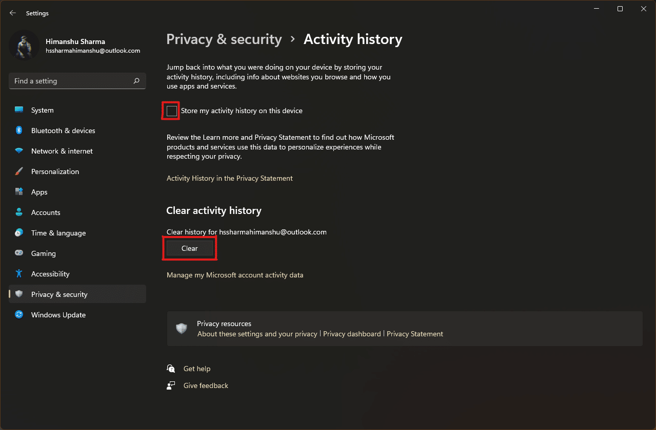Open Activity History in the Privacy Statement link
656x430 pixels.
[230, 178]
